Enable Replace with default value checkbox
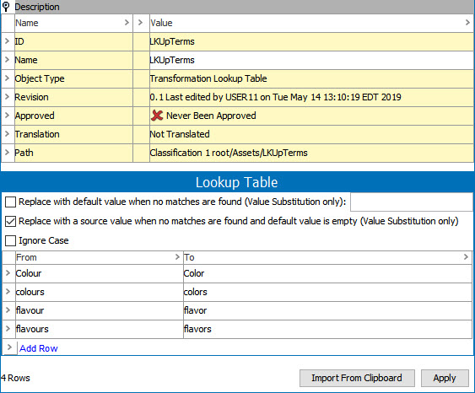This screenshot has width=475, height=393. click(11, 202)
